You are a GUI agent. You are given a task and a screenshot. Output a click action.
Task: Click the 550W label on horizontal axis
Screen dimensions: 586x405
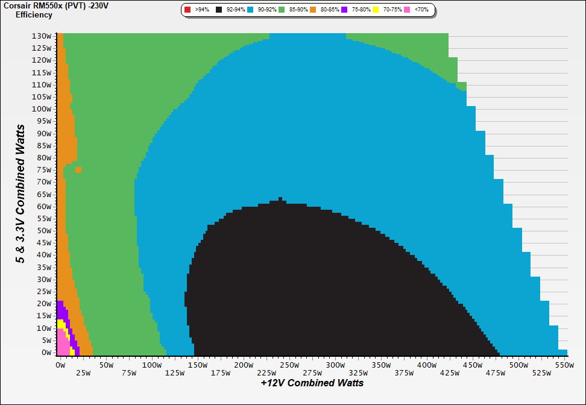564,365
